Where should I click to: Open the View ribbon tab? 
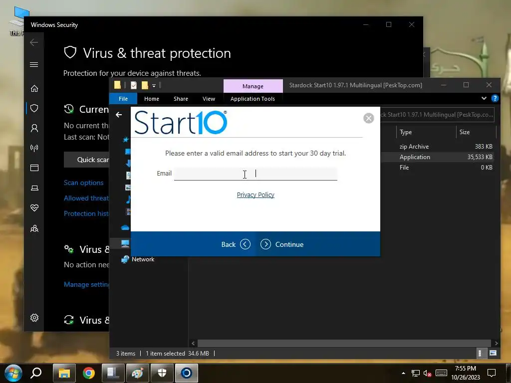[x=209, y=99]
